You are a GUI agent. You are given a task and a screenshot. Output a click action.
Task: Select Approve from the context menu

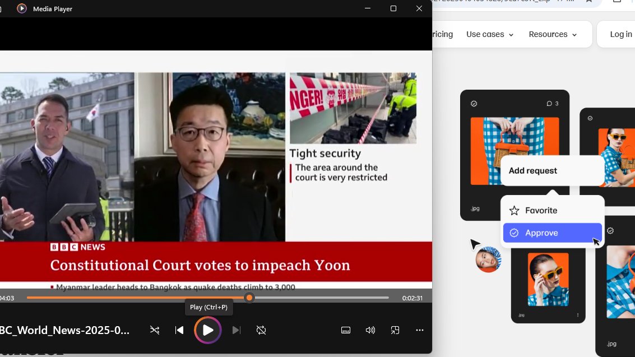tap(541, 233)
